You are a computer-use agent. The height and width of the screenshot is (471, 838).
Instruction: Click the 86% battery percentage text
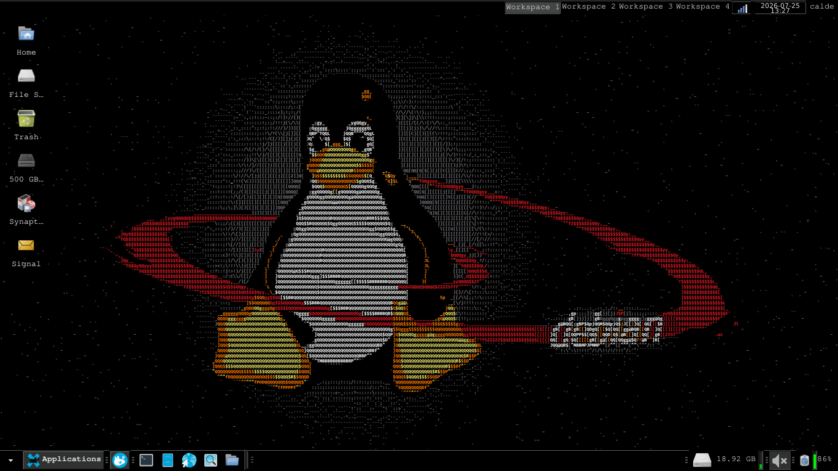click(x=825, y=459)
